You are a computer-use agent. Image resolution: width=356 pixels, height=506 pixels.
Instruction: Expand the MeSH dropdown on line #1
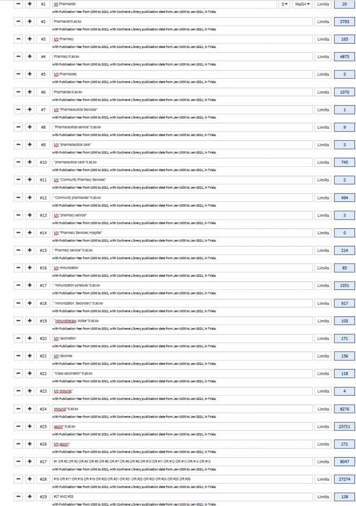pyautogui.click(x=302, y=4)
